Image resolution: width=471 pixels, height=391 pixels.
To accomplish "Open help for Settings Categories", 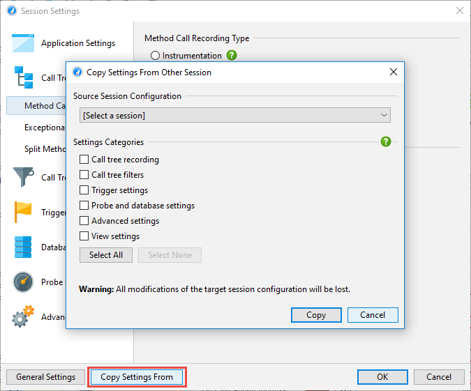I will [x=386, y=141].
